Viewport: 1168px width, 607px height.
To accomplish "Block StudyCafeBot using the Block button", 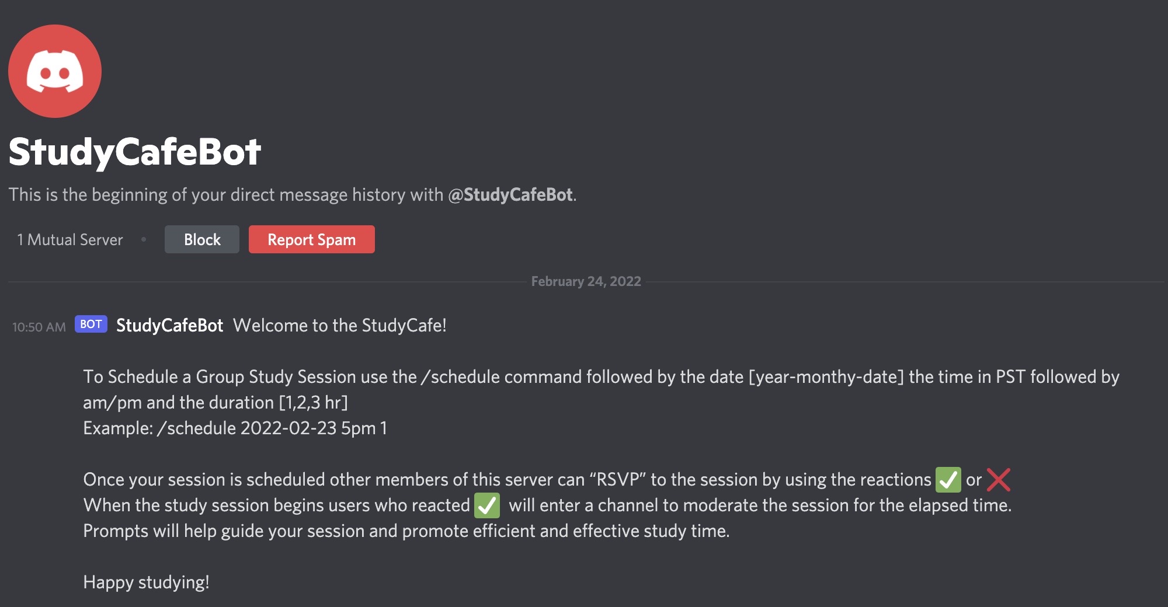I will 202,239.
